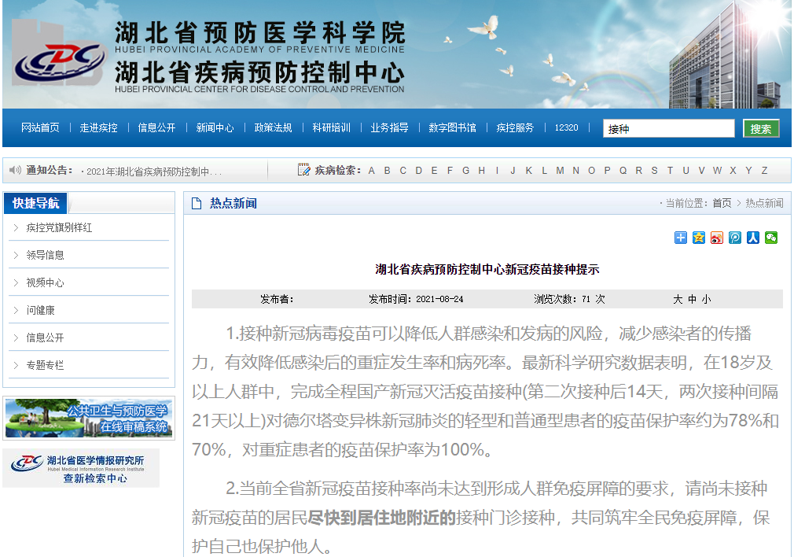Set font size to 小
This screenshot has width=794, height=557.
706,299
